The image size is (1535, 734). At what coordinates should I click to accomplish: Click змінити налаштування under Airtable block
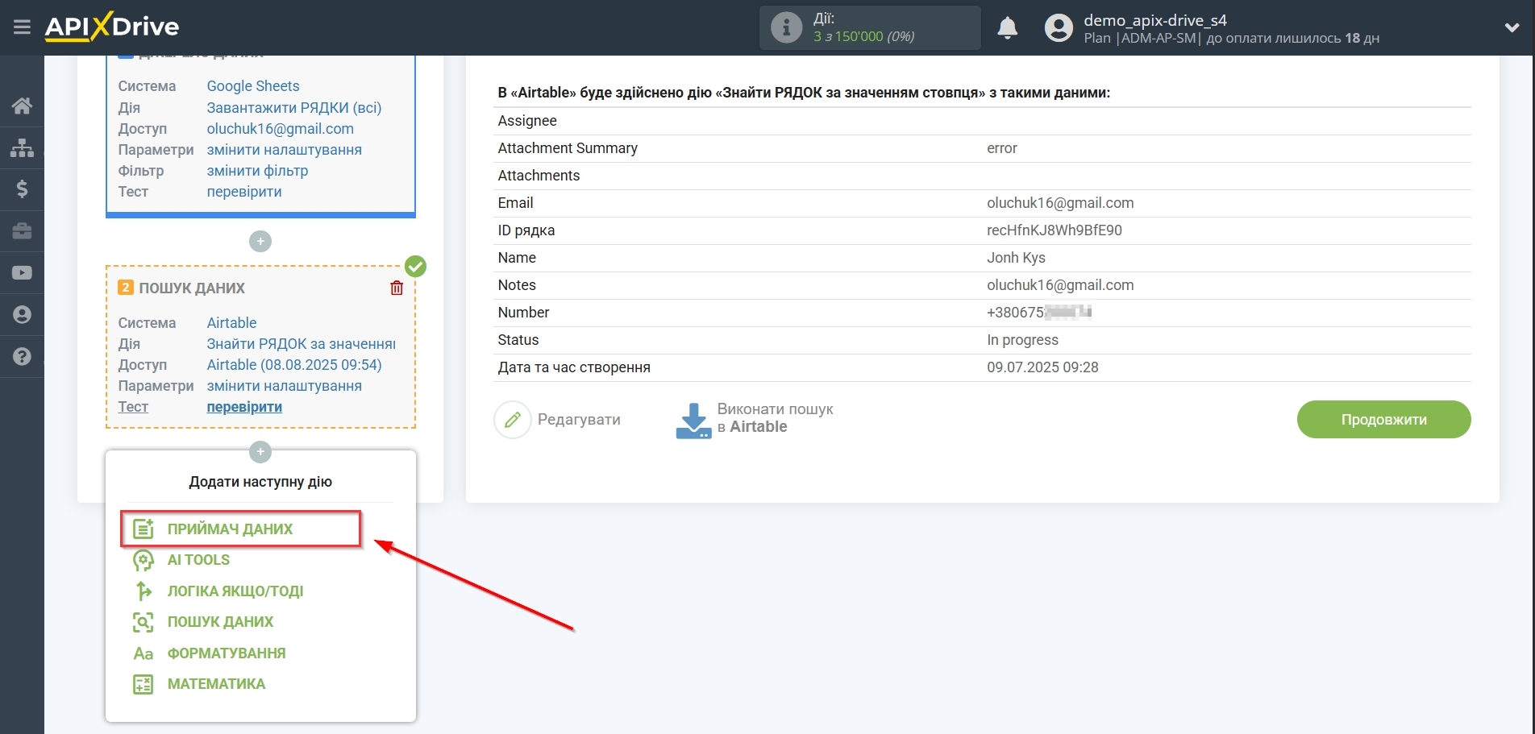pyautogui.click(x=284, y=386)
